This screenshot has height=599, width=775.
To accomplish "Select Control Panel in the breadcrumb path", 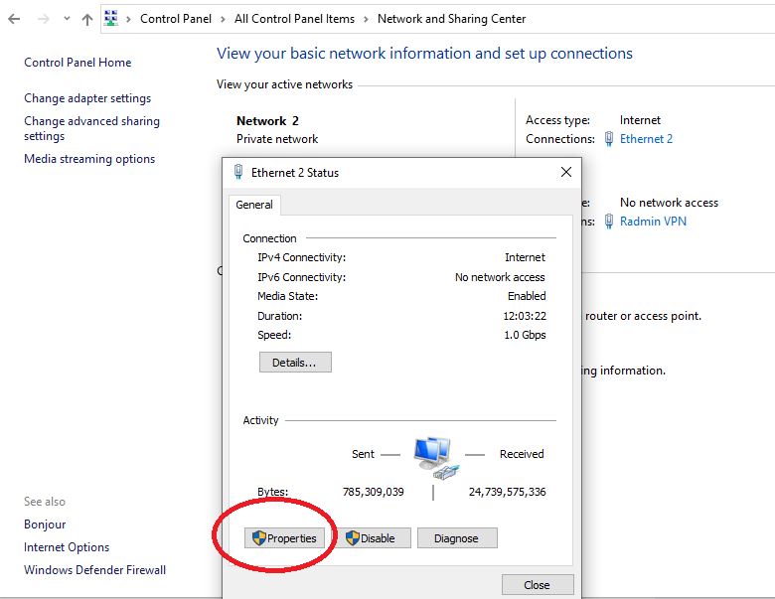I will (175, 19).
